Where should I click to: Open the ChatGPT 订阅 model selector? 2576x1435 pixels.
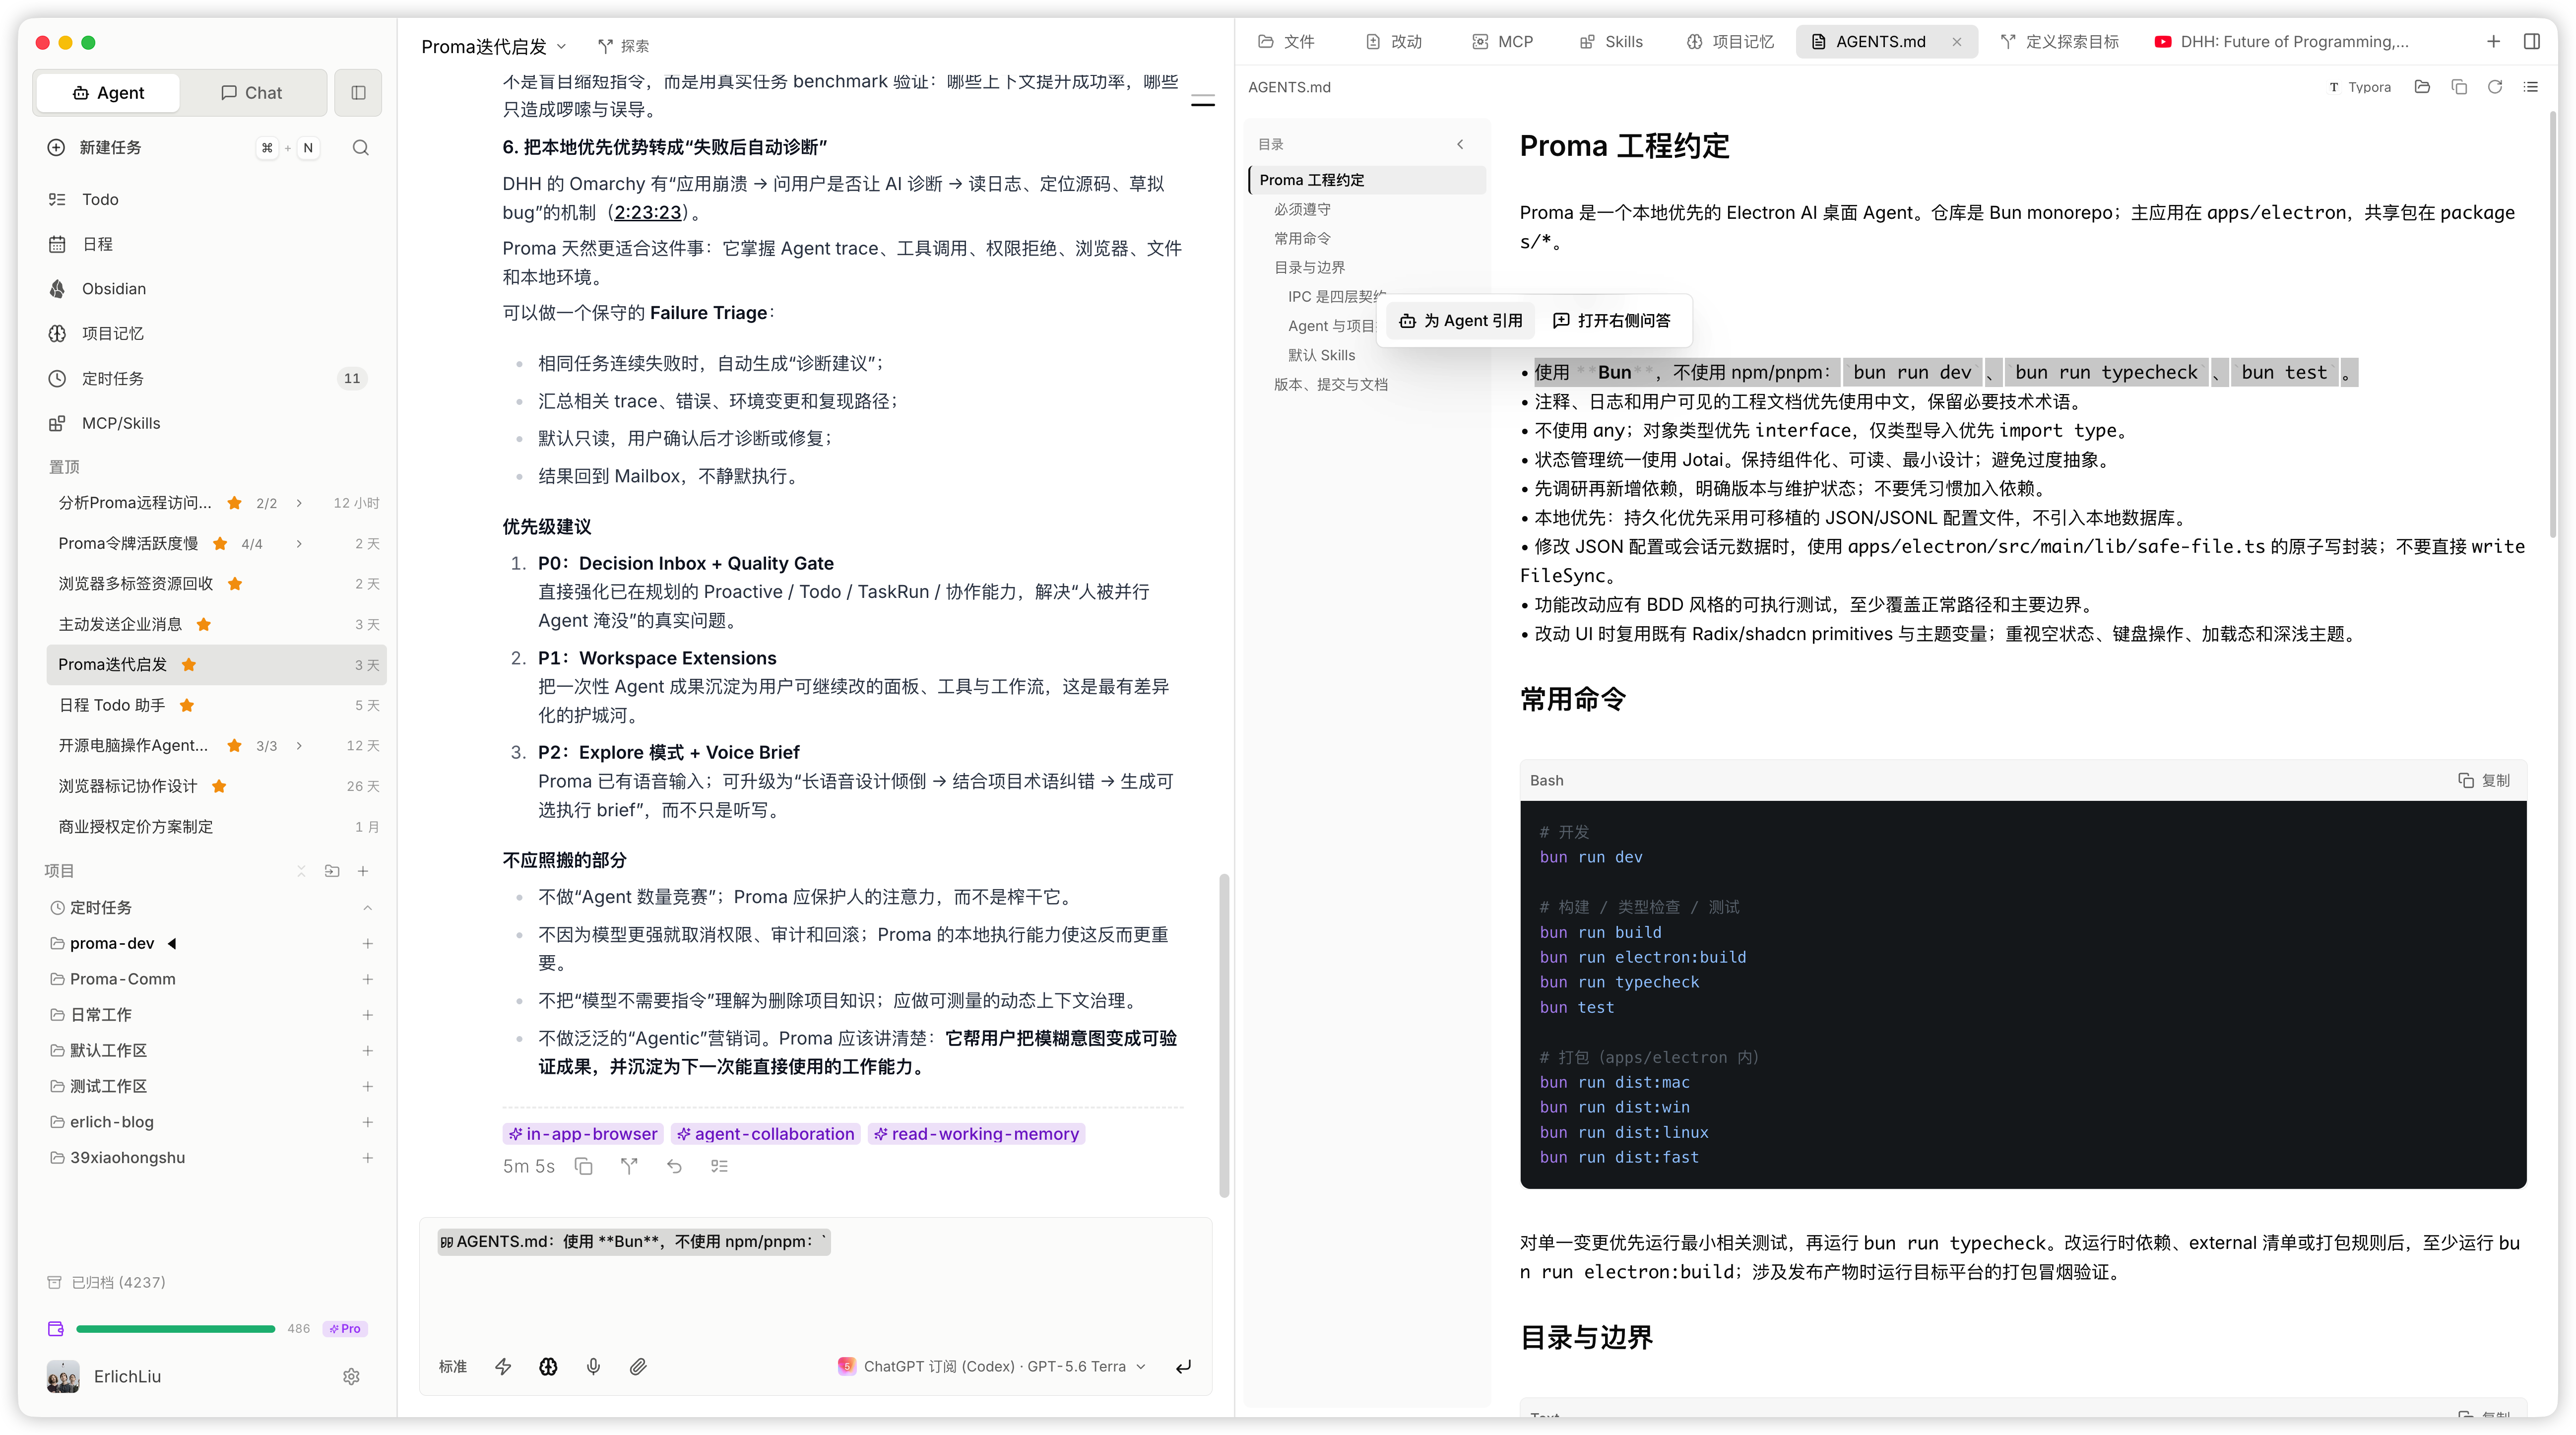click(x=992, y=1366)
